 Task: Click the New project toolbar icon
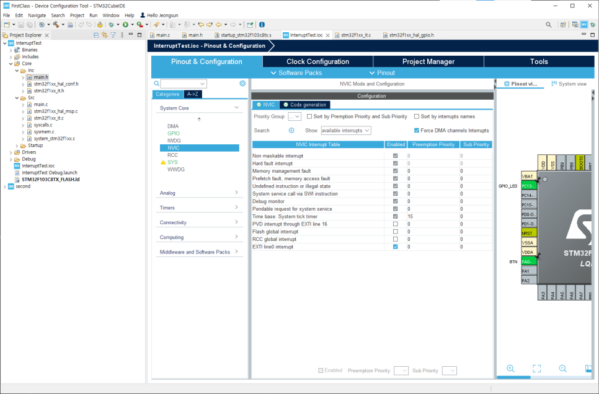7,24
